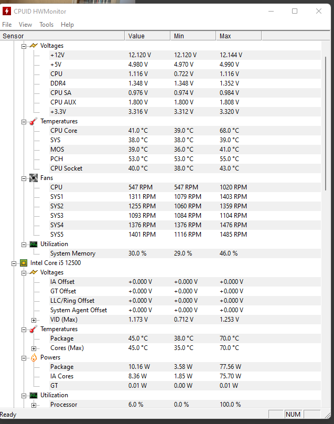
Task: Open the File menu
Action: pyautogui.click(x=7, y=25)
